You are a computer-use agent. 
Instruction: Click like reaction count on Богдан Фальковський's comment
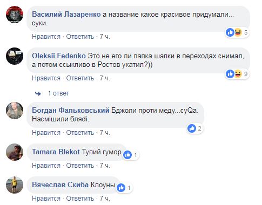coord(199,128)
